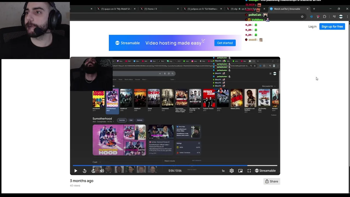Close the Watch ewl7kd Streamable tab
The image size is (350, 197).
[307, 9]
